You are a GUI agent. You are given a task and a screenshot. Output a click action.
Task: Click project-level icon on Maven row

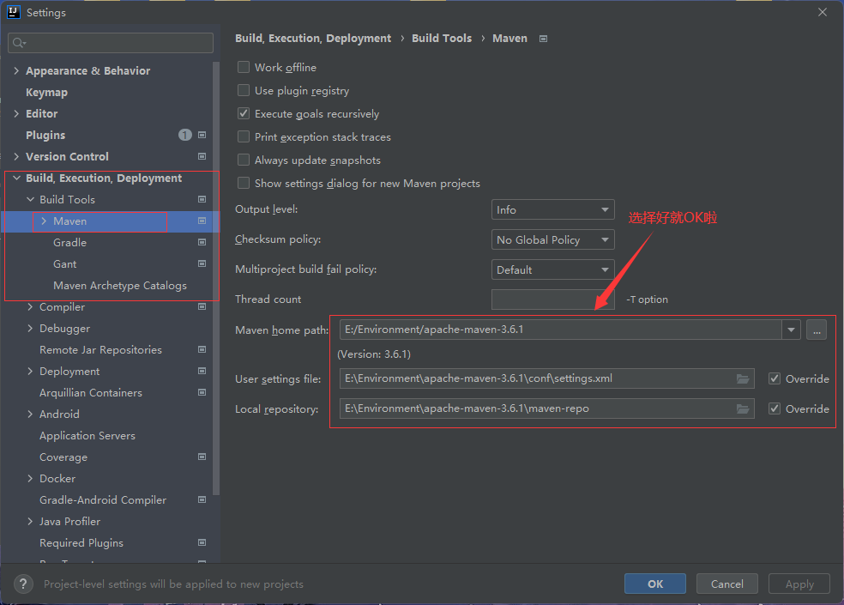[x=202, y=221]
